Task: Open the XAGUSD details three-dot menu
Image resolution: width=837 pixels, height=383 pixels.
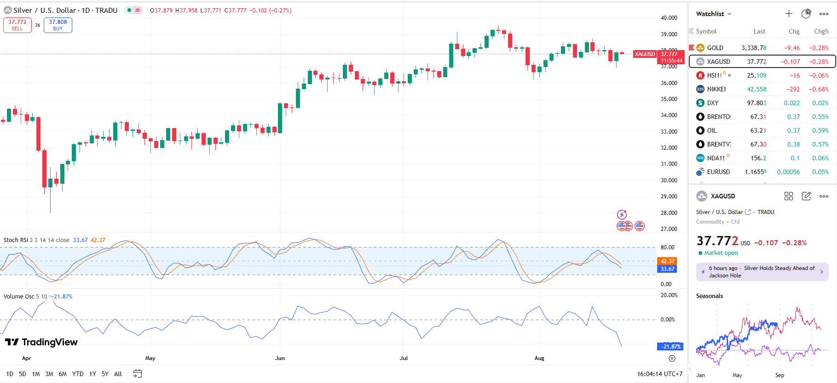Action: pyautogui.click(x=824, y=196)
